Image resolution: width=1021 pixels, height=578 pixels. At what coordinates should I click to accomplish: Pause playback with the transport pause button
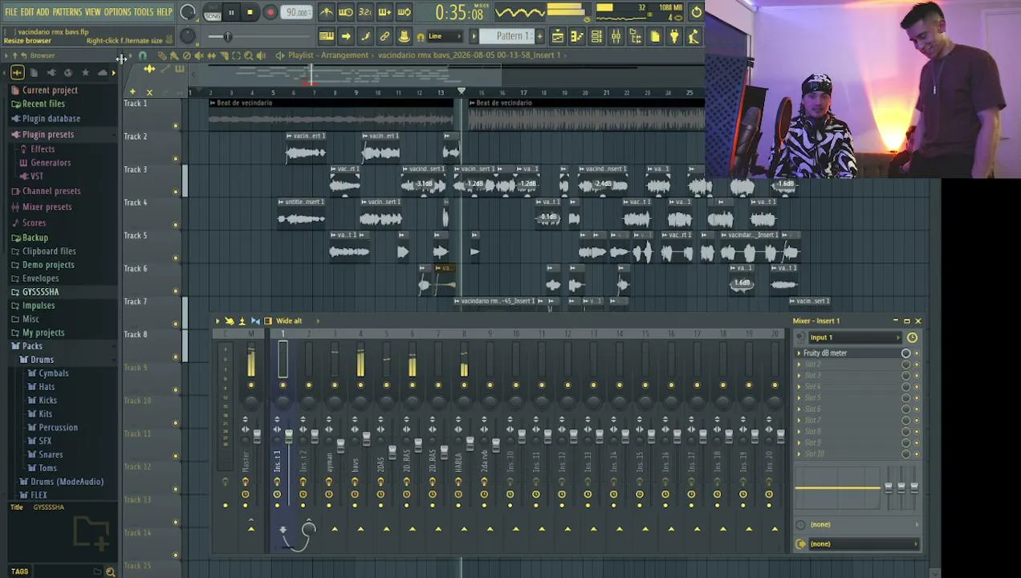(x=230, y=12)
